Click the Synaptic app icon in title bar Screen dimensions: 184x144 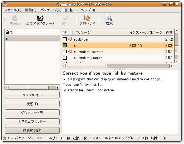[5, 4]
